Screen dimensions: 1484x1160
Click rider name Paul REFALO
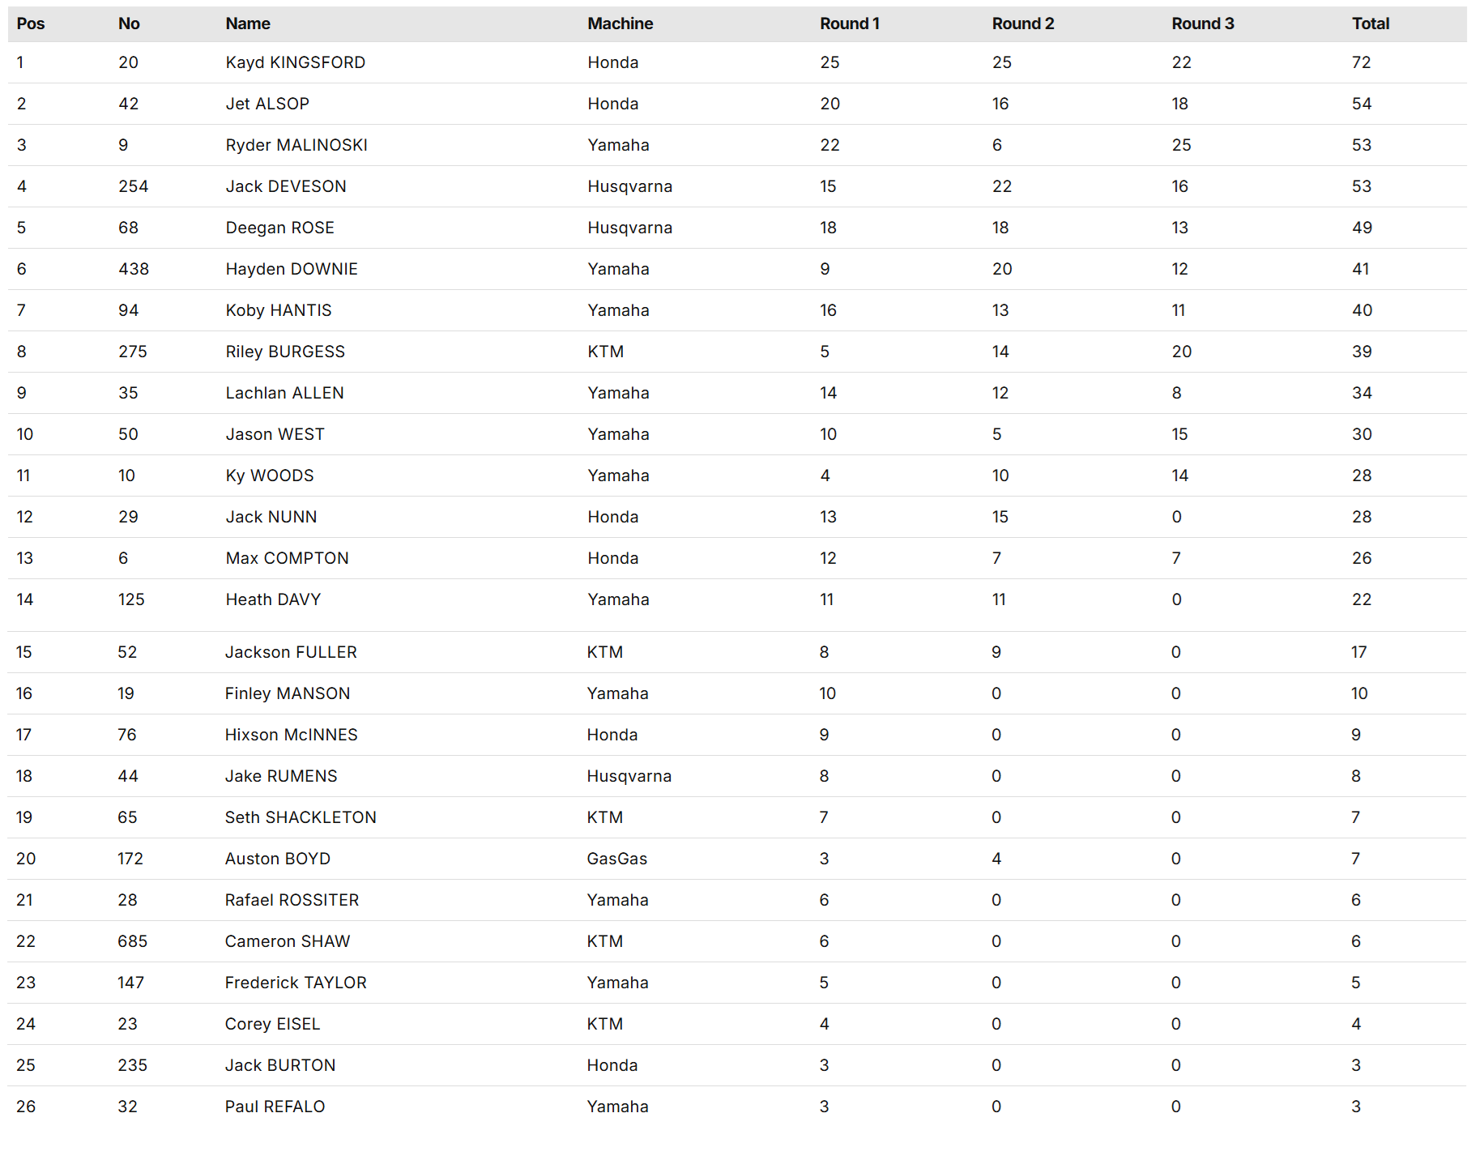click(275, 1107)
